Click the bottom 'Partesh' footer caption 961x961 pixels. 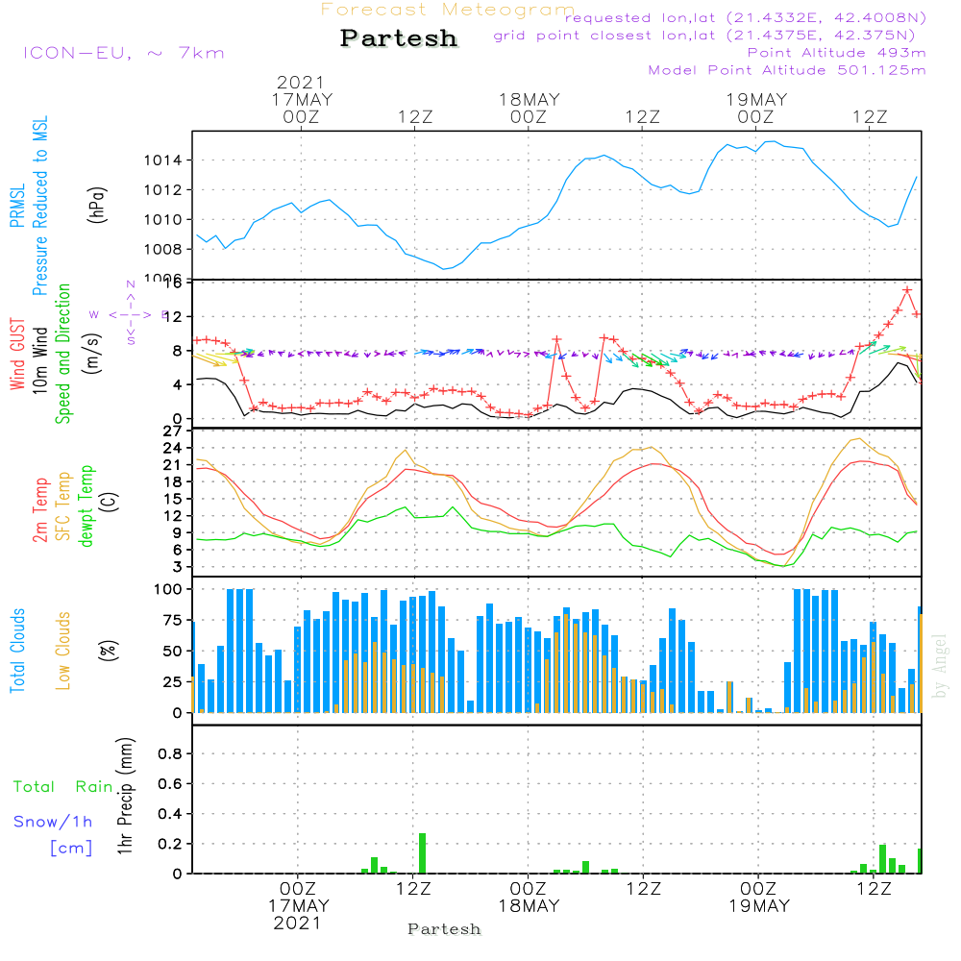[x=444, y=929]
